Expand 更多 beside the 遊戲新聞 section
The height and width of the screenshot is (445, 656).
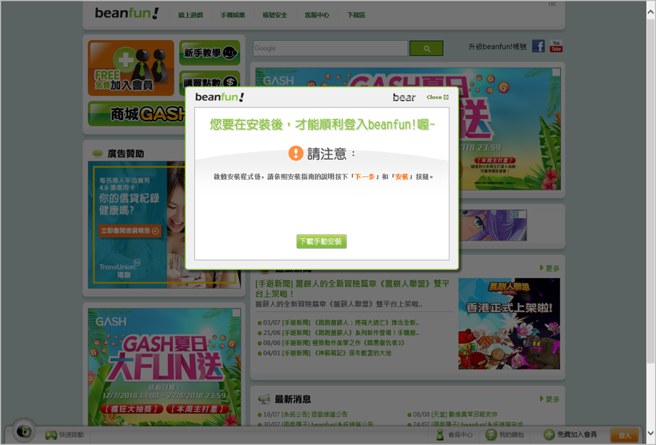[x=550, y=268]
